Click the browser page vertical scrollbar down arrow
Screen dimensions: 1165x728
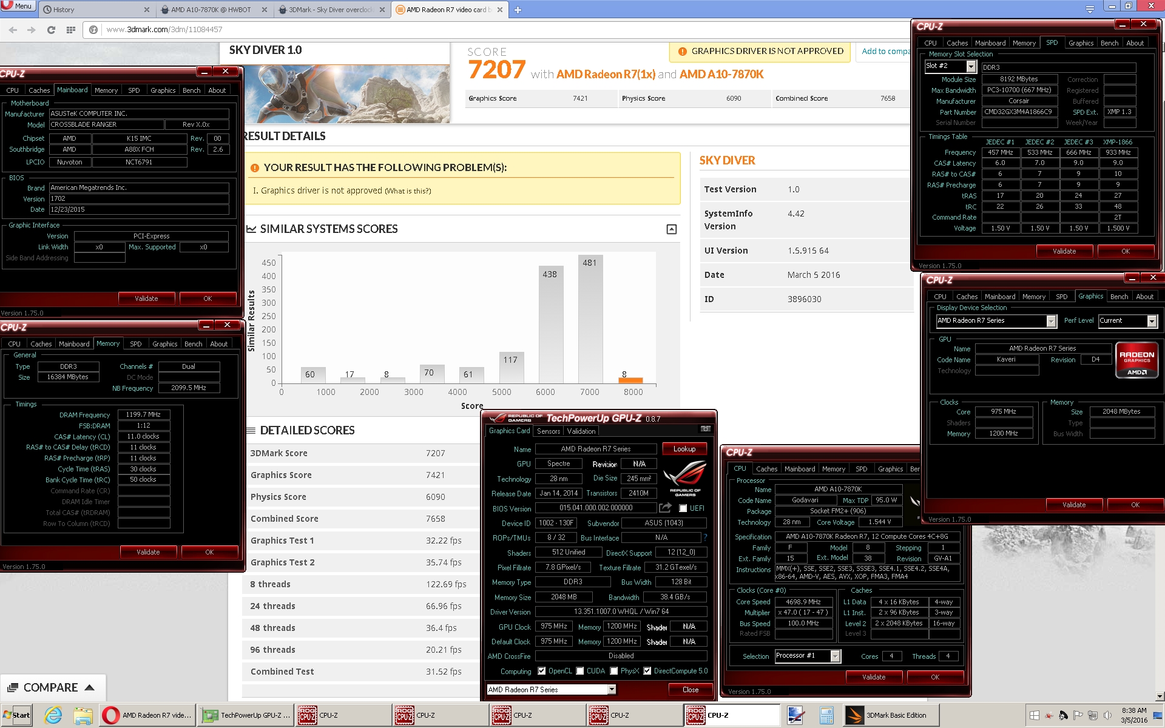[x=1159, y=696]
